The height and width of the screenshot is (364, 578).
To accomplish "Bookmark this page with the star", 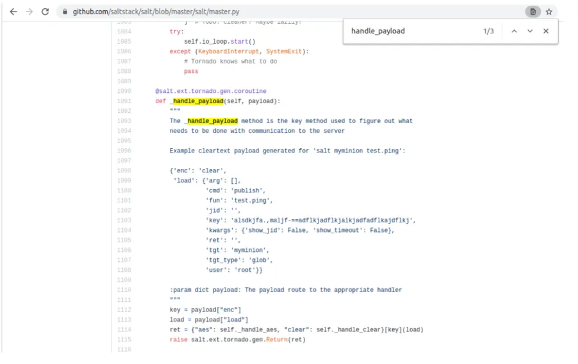I will tap(549, 12).
